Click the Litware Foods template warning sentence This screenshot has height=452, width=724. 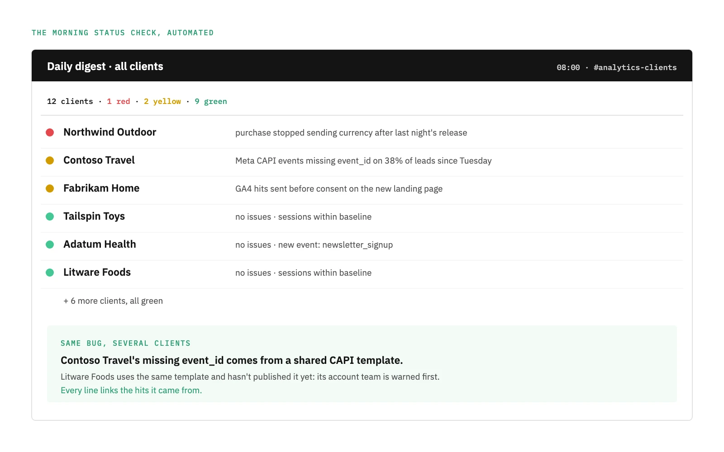pyautogui.click(x=250, y=377)
